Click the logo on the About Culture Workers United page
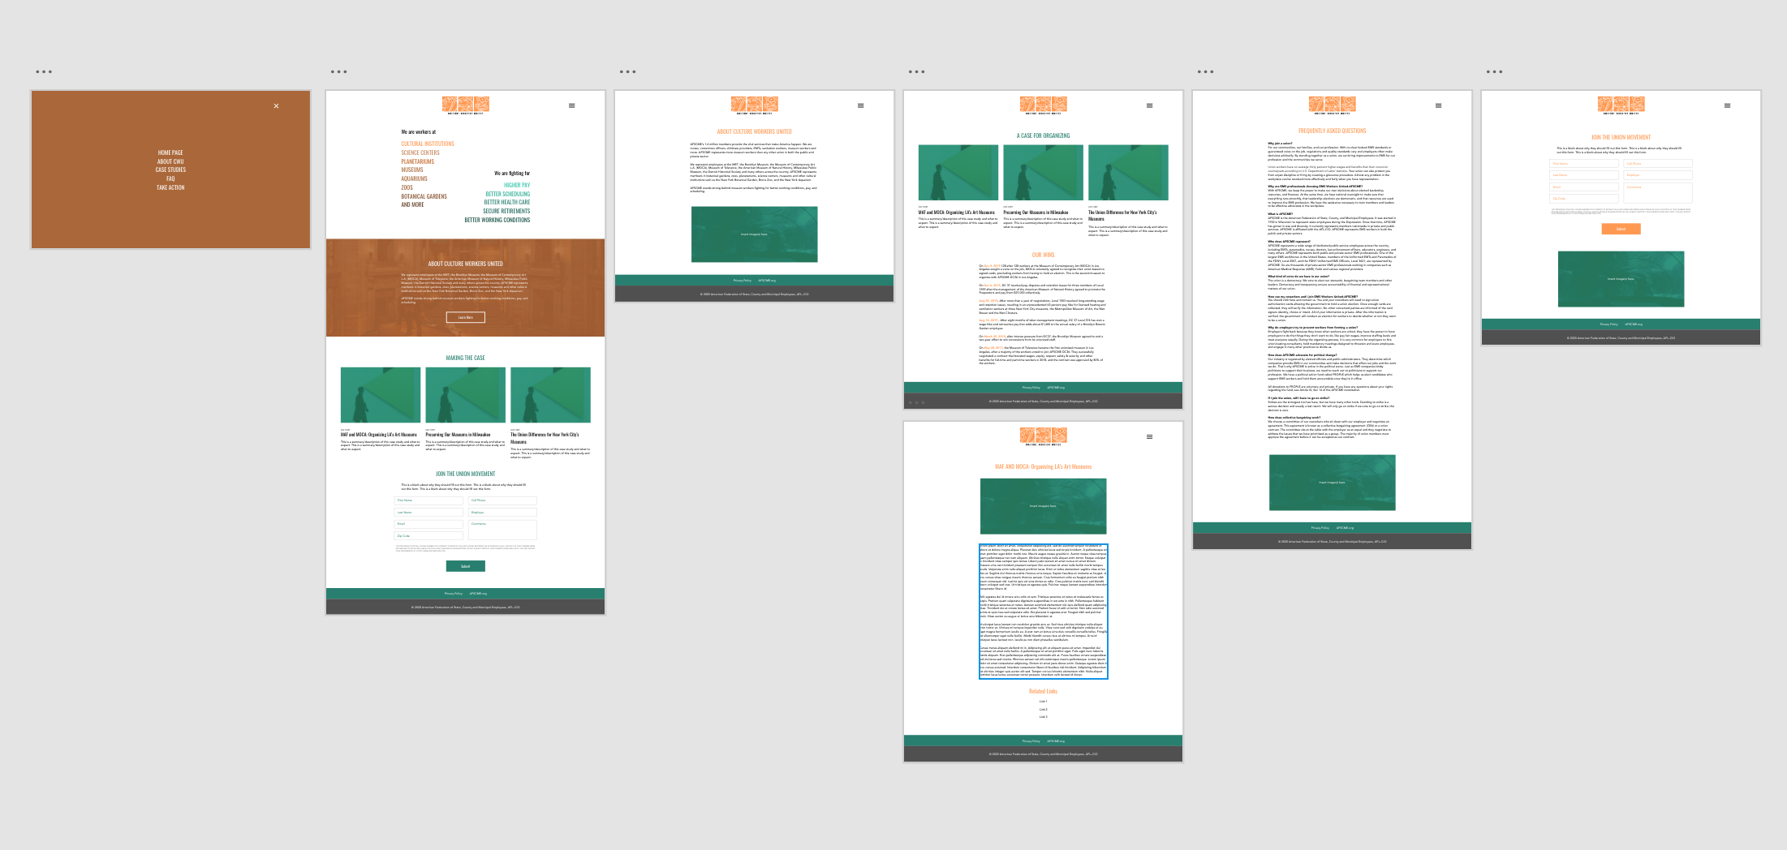The width and height of the screenshot is (1787, 850). 753,104
